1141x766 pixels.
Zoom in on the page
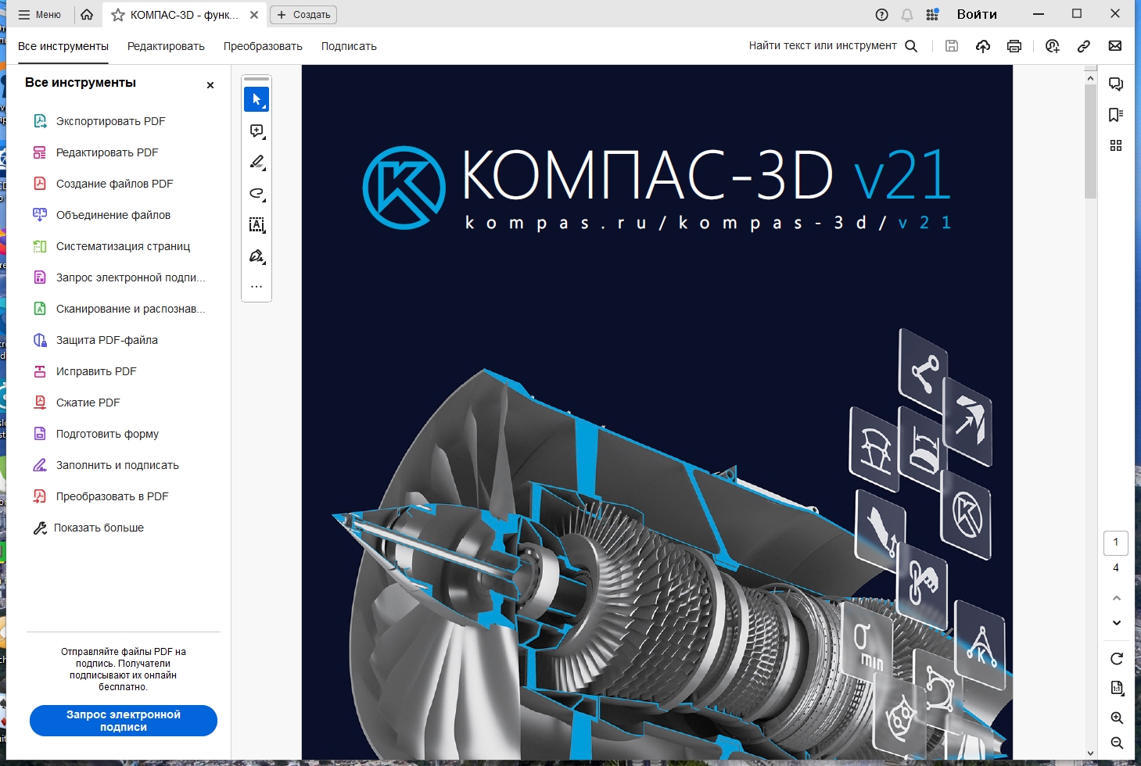(x=1117, y=718)
